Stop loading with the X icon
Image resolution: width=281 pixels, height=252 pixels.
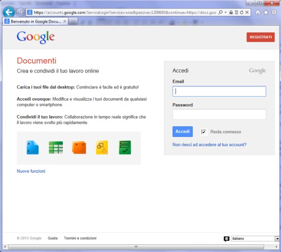[x=247, y=12]
